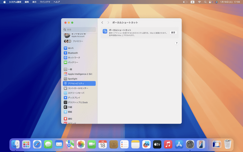This screenshot has height=152, width=243.
Task: Open Maps from the Dock
Action: tap(70, 144)
